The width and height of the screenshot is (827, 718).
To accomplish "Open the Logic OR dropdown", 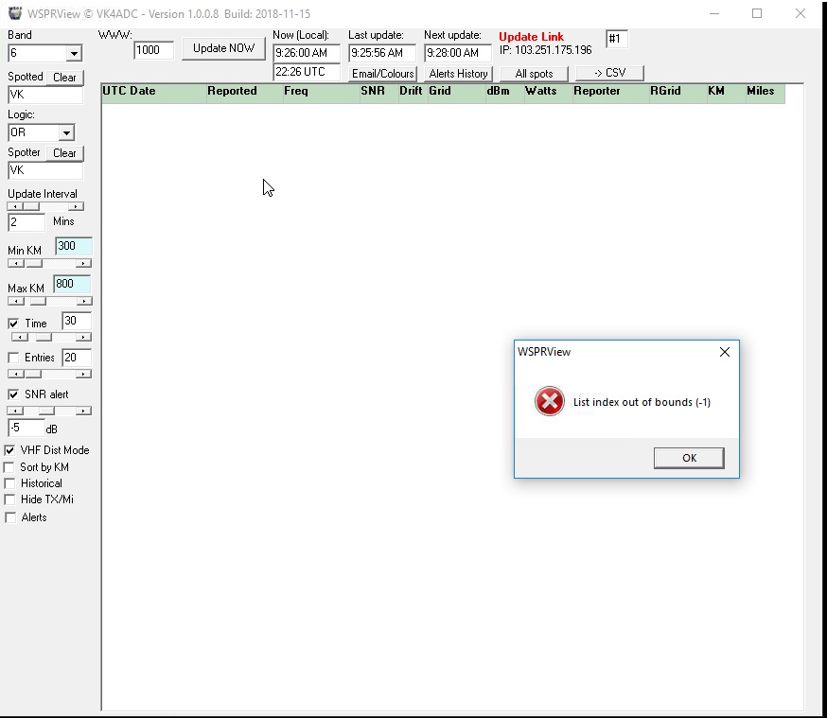I will point(65,133).
